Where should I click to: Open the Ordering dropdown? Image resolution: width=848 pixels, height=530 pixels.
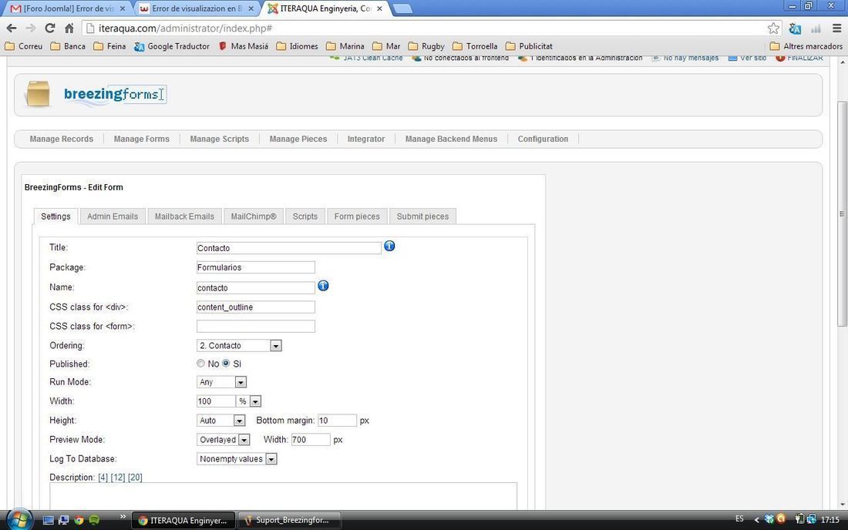pos(239,346)
